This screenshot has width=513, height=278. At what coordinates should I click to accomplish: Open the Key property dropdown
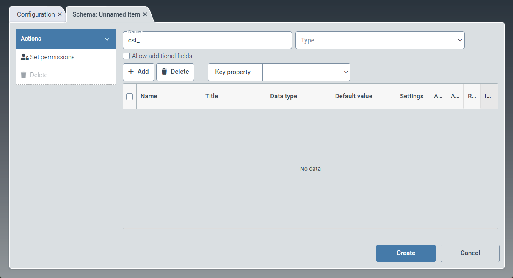click(x=306, y=72)
